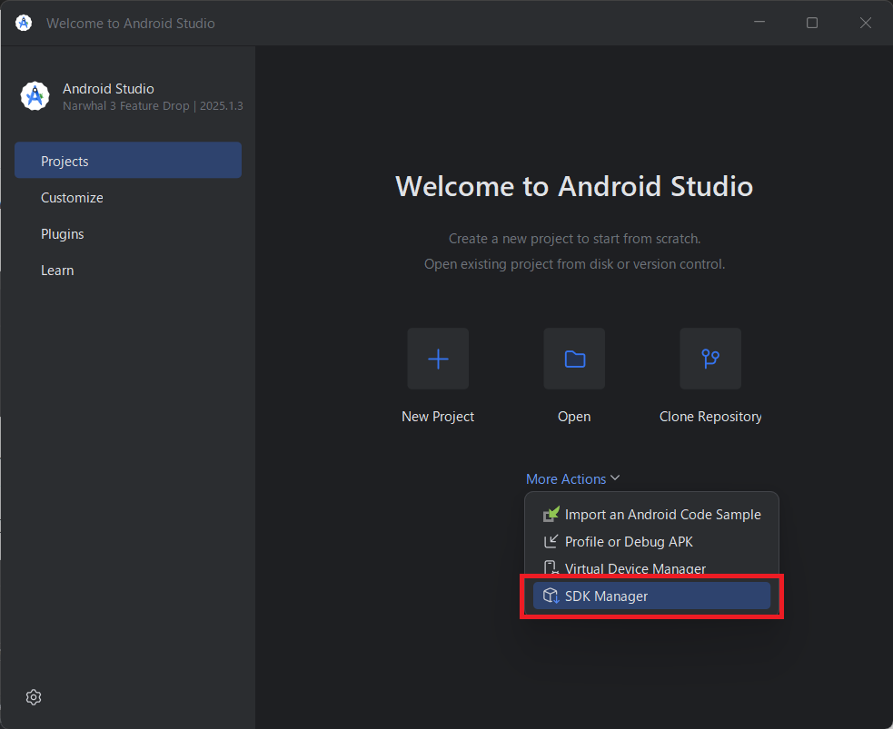Select Import an Android Code Sample
893x729 pixels.
point(662,515)
